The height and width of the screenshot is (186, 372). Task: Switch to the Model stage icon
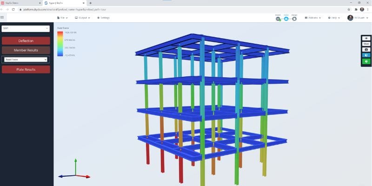278,19
